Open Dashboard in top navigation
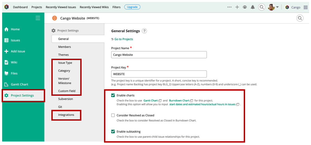The width and height of the screenshot is (311, 145). (x=21, y=7)
